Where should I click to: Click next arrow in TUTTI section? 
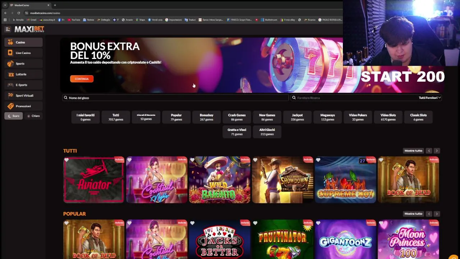(437, 151)
